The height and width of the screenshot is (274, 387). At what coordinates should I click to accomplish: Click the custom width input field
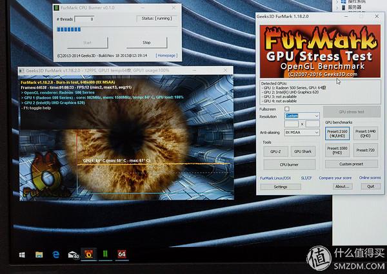292,123
